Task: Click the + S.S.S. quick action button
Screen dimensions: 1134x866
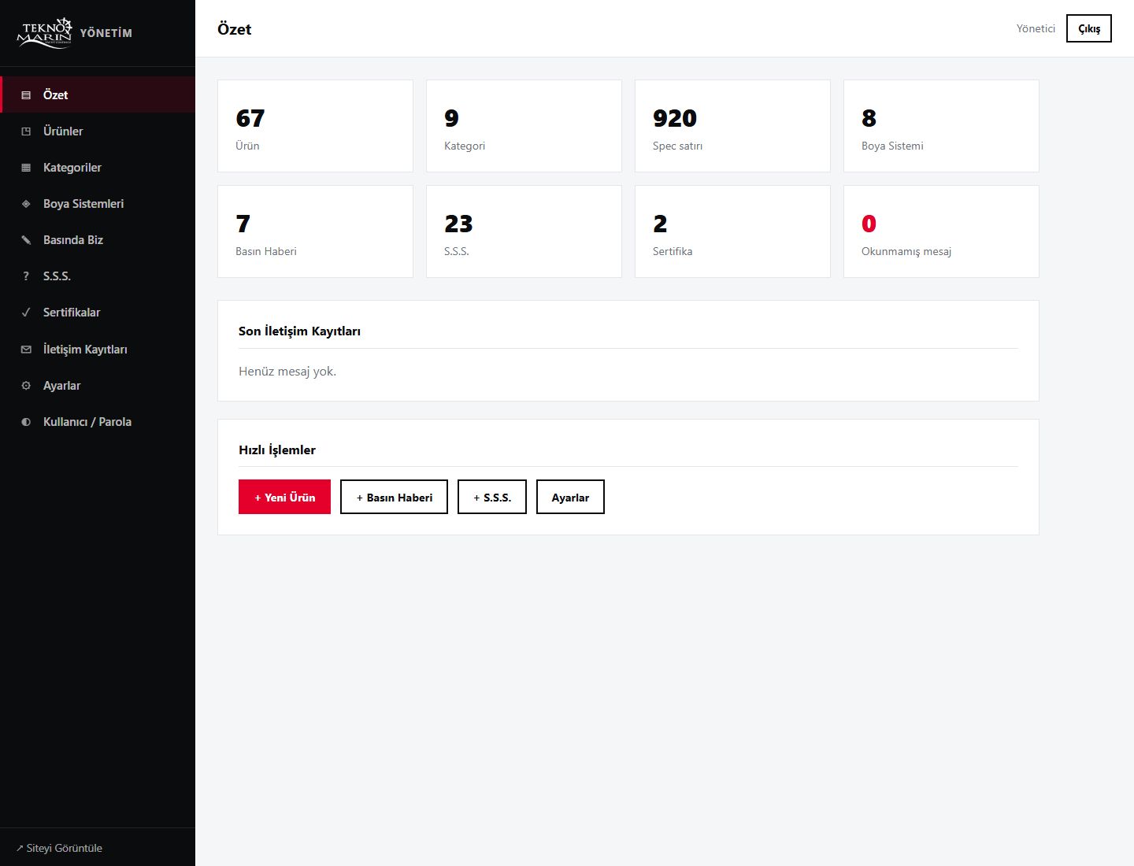Action: (492, 497)
